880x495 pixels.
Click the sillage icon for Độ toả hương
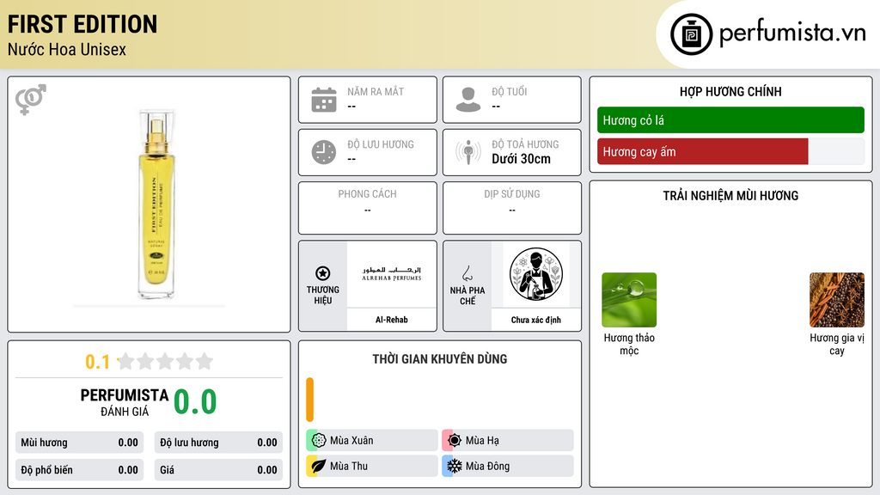(x=468, y=152)
